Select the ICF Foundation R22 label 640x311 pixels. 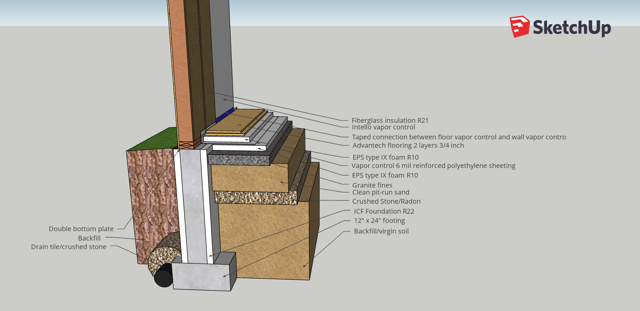pos(384,211)
